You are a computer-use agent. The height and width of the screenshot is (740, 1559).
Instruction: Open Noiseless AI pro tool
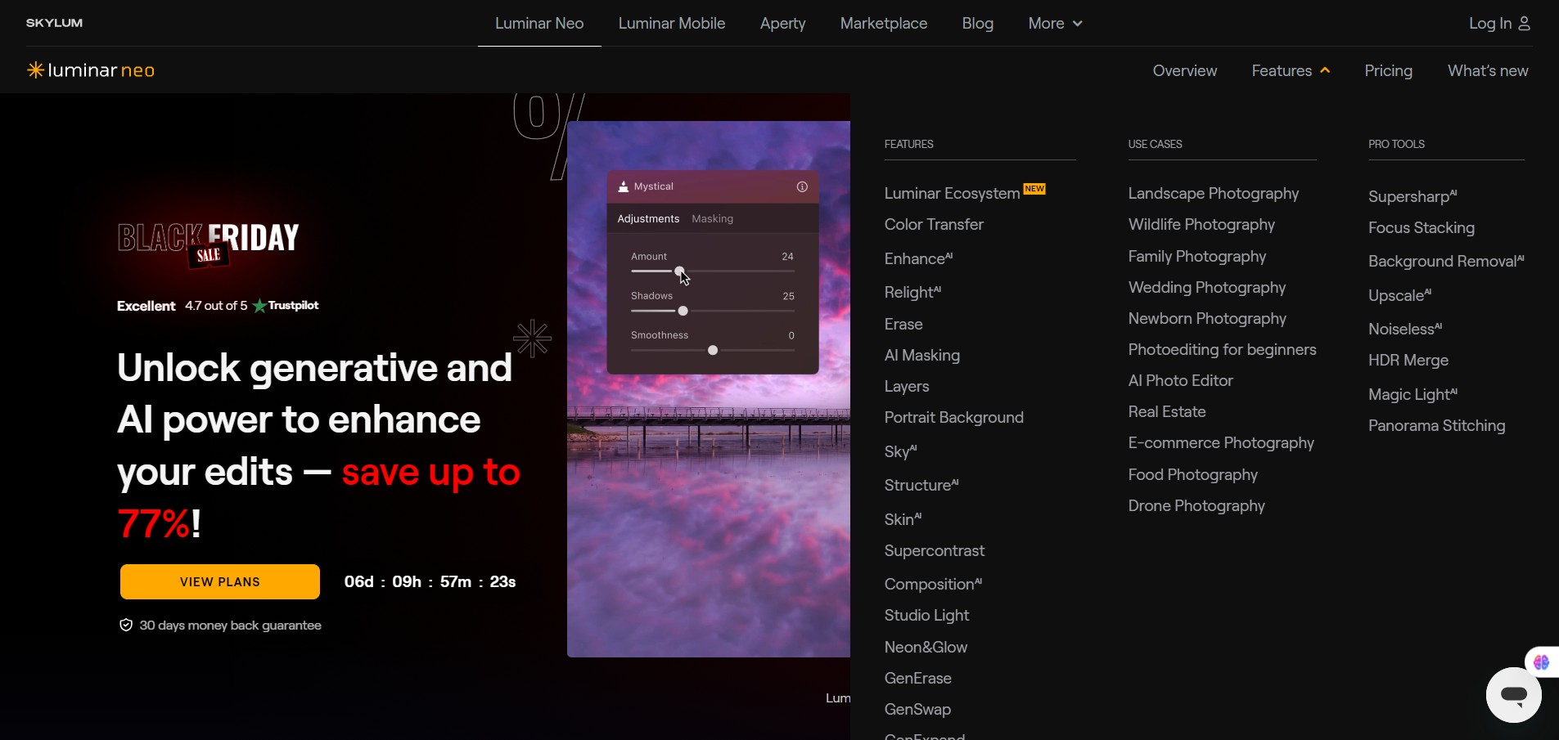[x=1405, y=329]
